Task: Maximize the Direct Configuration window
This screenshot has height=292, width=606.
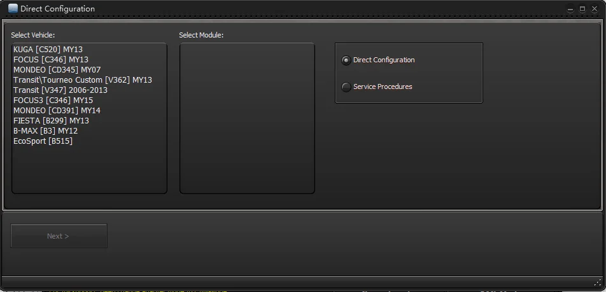Action: pos(582,9)
